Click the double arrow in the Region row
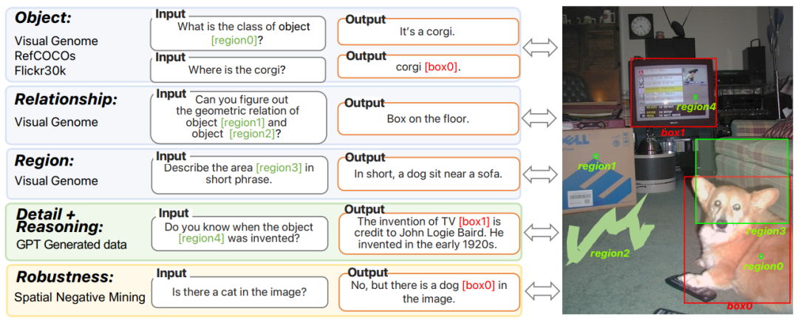Screen dimensions: 798x323 (x=539, y=174)
